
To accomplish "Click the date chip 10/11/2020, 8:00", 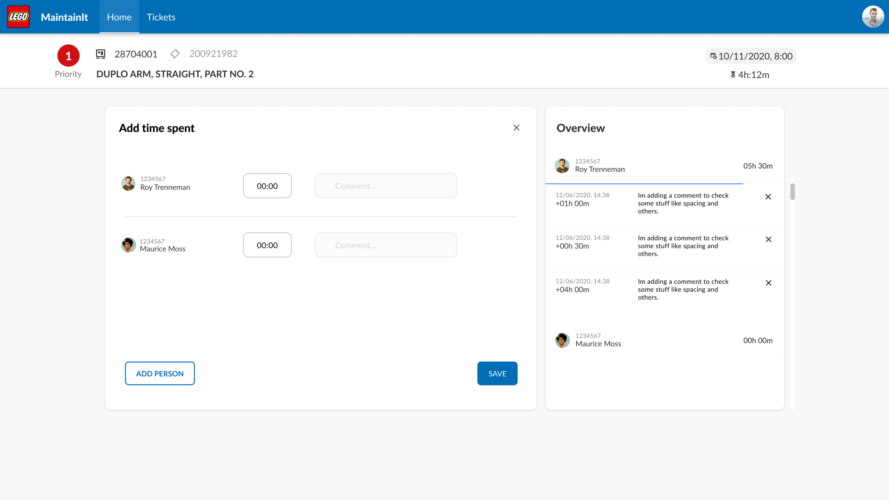I will (x=751, y=56).
